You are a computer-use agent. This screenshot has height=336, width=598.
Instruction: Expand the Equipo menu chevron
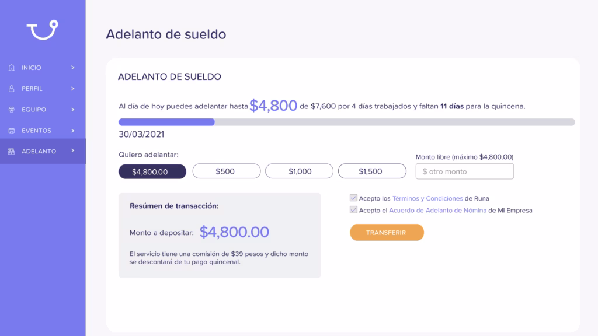click(72, 109)
